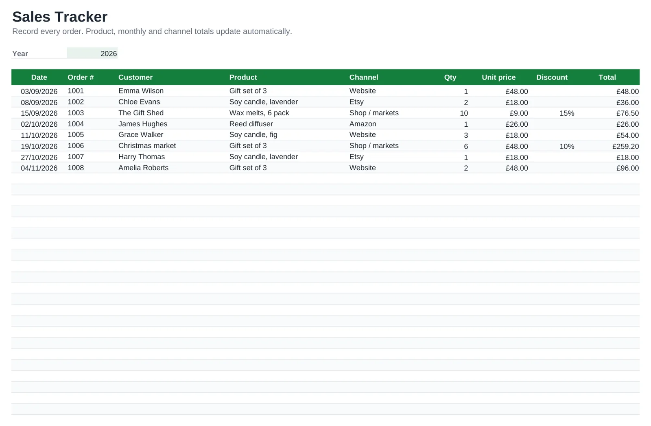Image resolution: width=651 pixels, height=426 pixels.
Task: Click the Year value 2026 field
Action: 92,53
